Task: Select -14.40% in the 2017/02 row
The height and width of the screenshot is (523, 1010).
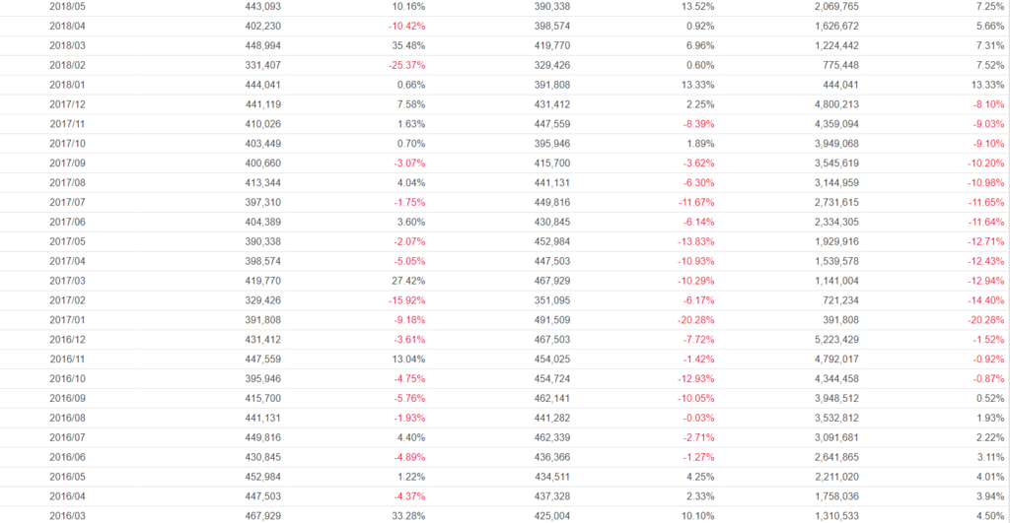Action: (x=985, y=300)
